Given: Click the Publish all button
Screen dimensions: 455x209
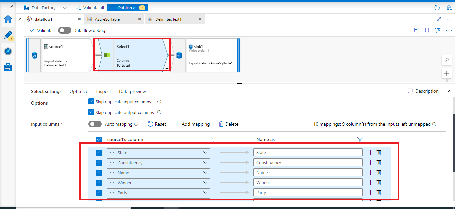Looking at the screenshot, I should point(128,8).
